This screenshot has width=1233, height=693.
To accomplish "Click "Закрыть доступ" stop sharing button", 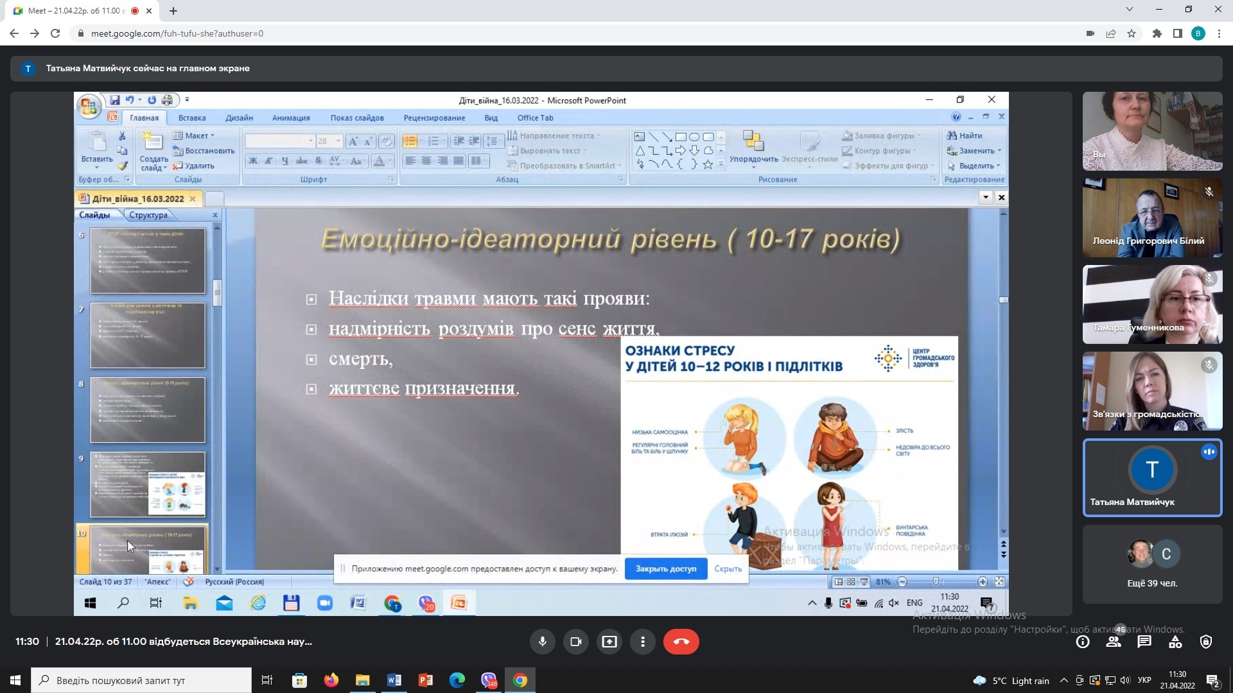I will (x=665, y=569).
